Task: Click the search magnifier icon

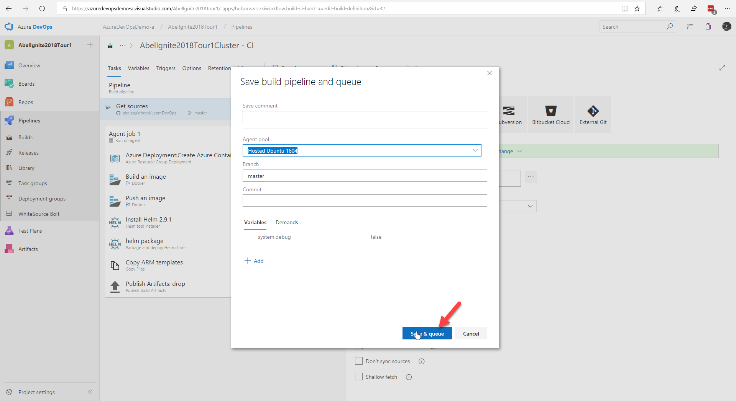Action: coord(670,26)
